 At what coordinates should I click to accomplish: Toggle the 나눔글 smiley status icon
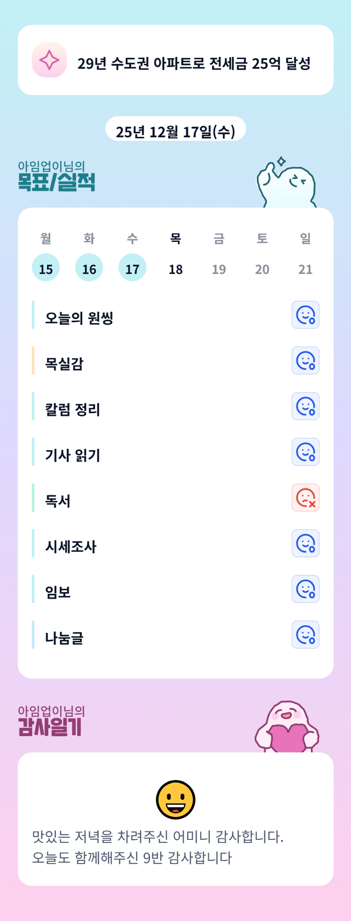[x=305, y=635]
